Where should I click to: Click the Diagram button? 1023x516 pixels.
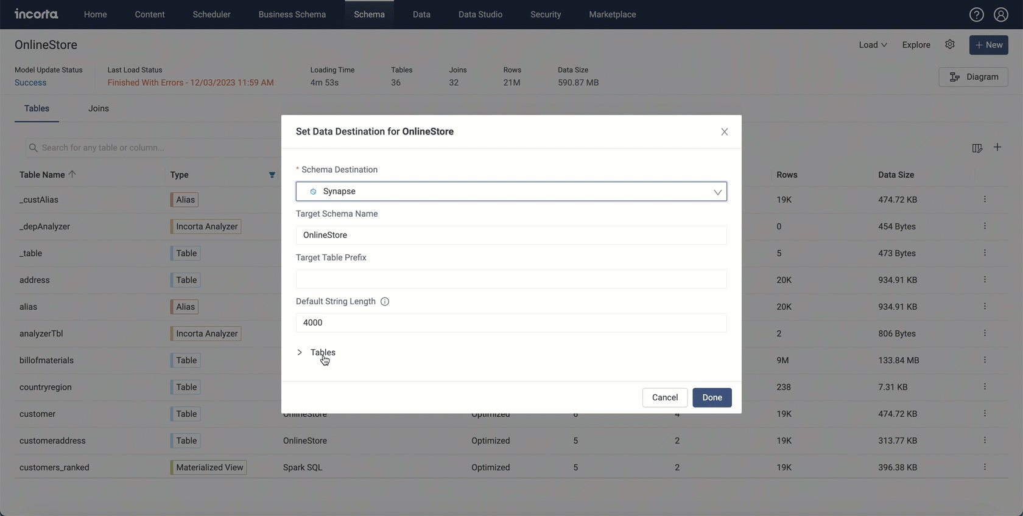(x=973, y=77)
